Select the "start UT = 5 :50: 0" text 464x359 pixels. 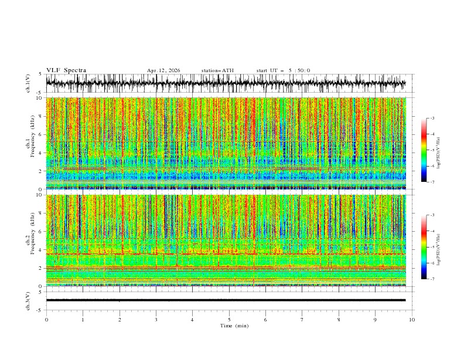283,70
